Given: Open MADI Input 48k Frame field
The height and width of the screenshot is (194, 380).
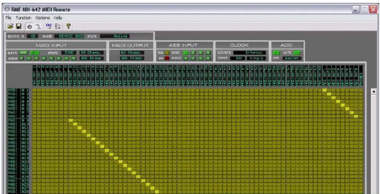Looking at the screenshot, I should [92, 58].
